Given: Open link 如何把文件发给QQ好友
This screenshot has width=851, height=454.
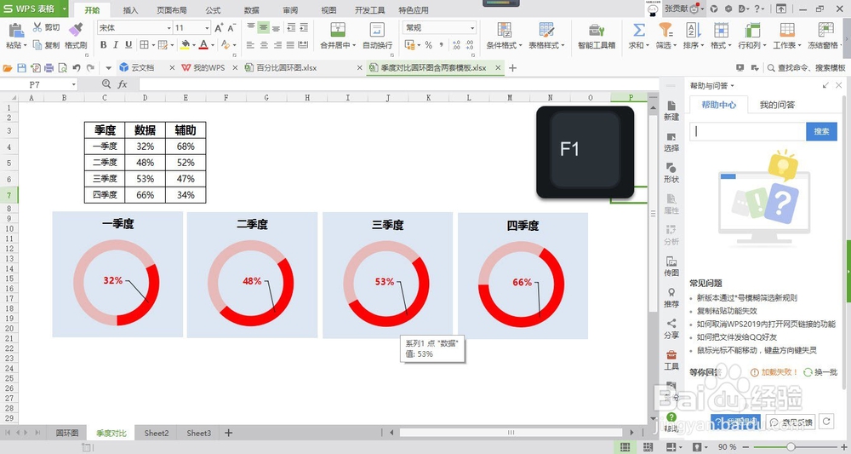Looking at the screenshot, I should [x=737, y=336].
